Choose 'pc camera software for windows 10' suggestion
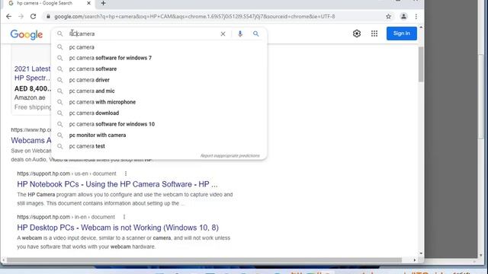Viewport: 488px width, 274px height. tap(159, 124)
